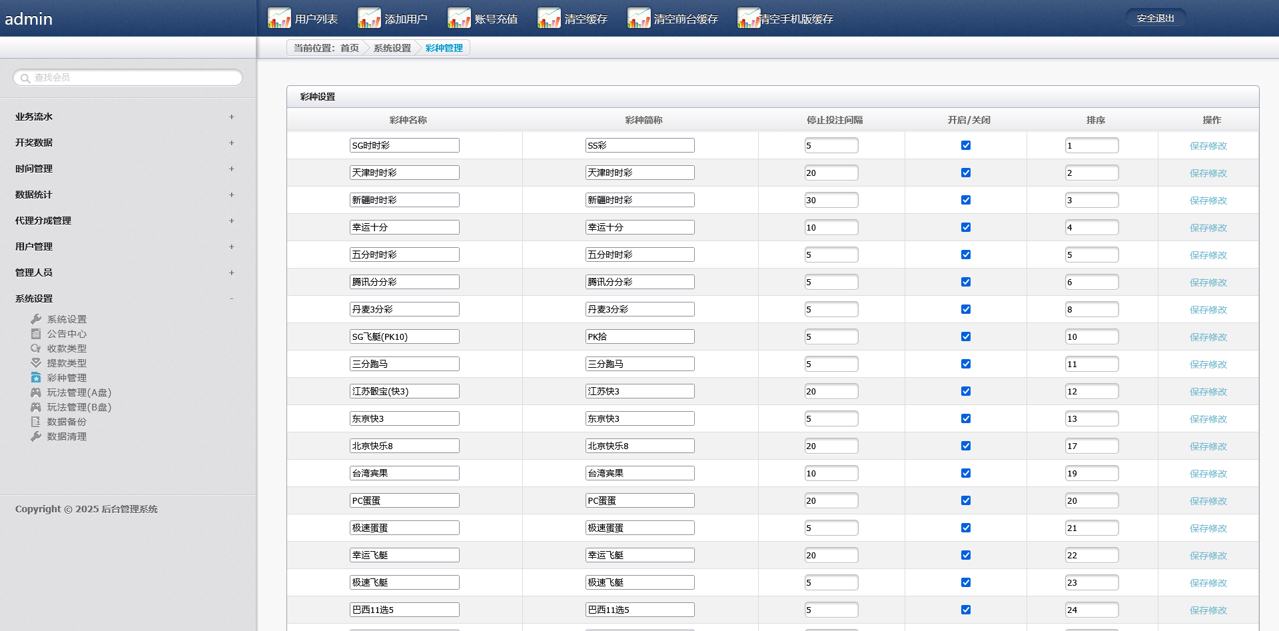Click the 数据清理 wrench icon
The height and width of the screenshot is (631, 1279).
tap(36, 436)
